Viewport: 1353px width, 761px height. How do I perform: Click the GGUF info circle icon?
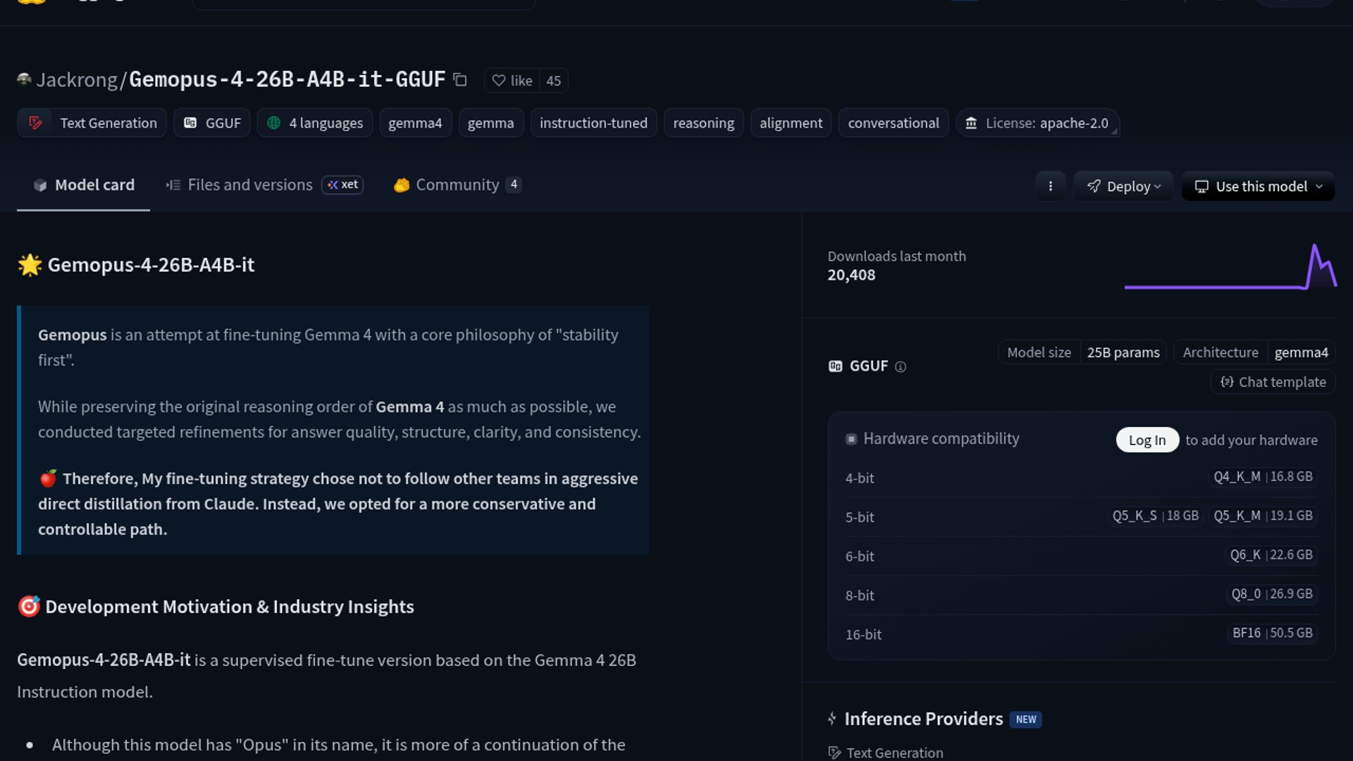click(900, 366)
